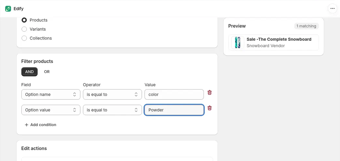Open the Option name field dropdown
This screenshot has width=340, height=161.
[51, 95]
